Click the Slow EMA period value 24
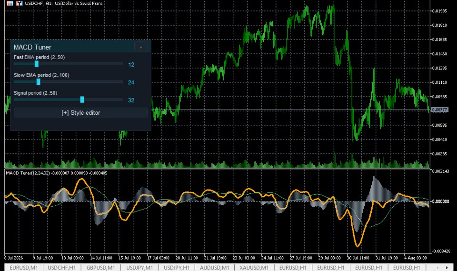Viewport: 457px width, 271px height. click(x=131, y=82)
